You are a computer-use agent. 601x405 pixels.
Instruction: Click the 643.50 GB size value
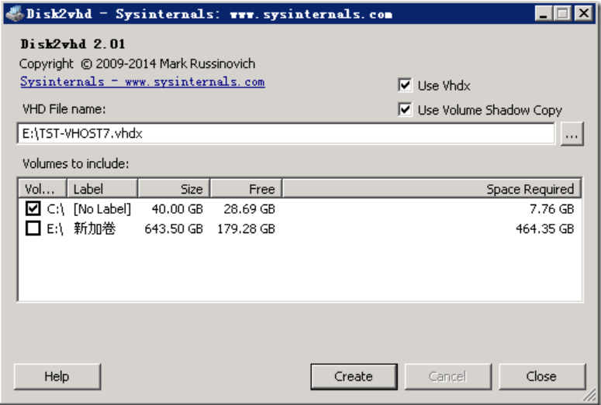[x=174, y=229]
